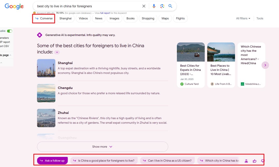Click the Culture Yard source icon
This screenshot has height=167, width=279.
pyautogui.click(x=182, y=84)
